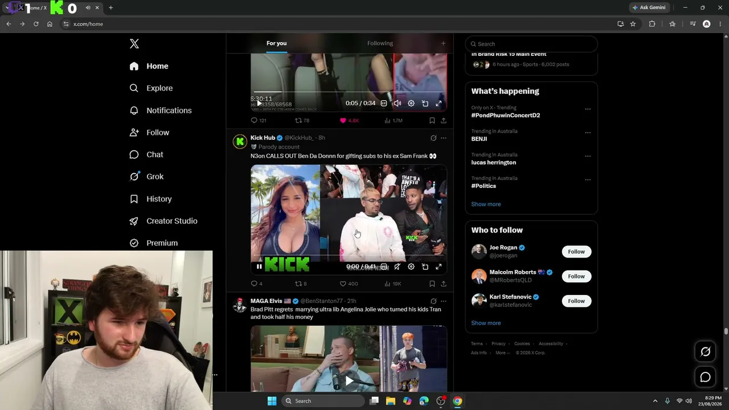Unlike the post with 4.8K likes
Screen dimensions: 729x410
[349, 121]
